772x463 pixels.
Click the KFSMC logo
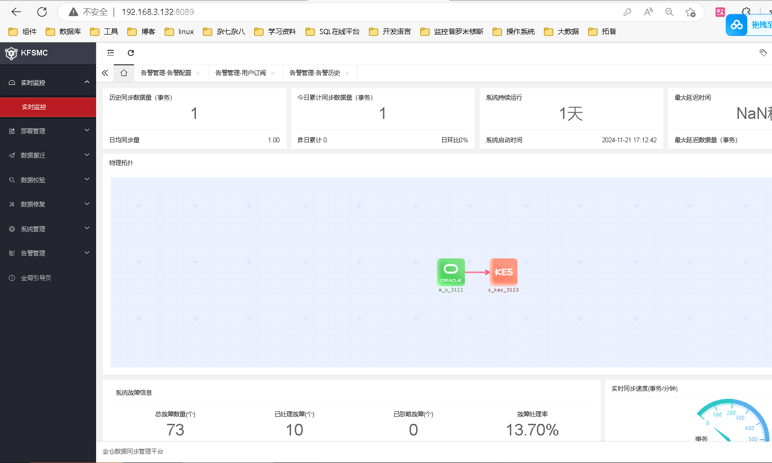click(11, 53)
